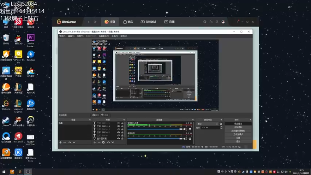Launch the League of Legends desktop shortcut
Screen dimensions: 311x175
pos(18,106)
